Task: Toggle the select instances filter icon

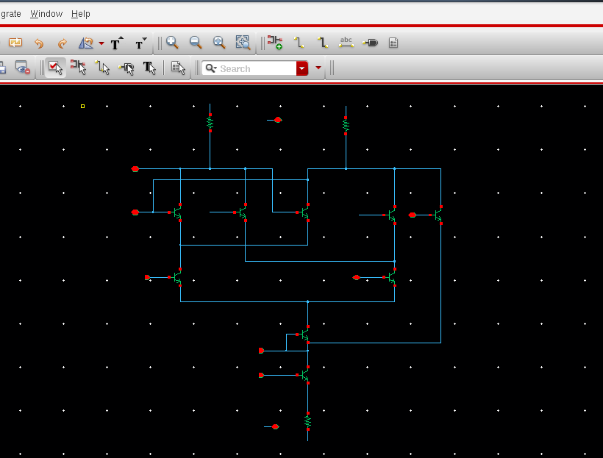Action: [78, 68]
